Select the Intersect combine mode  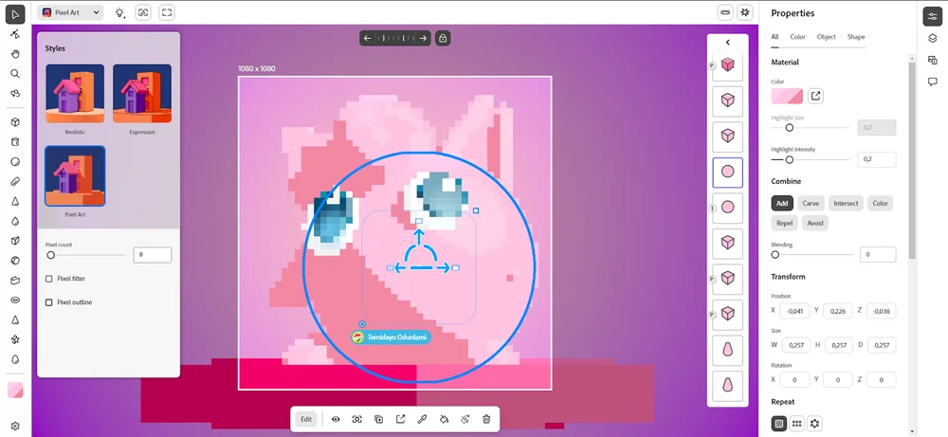pos(846,203)
